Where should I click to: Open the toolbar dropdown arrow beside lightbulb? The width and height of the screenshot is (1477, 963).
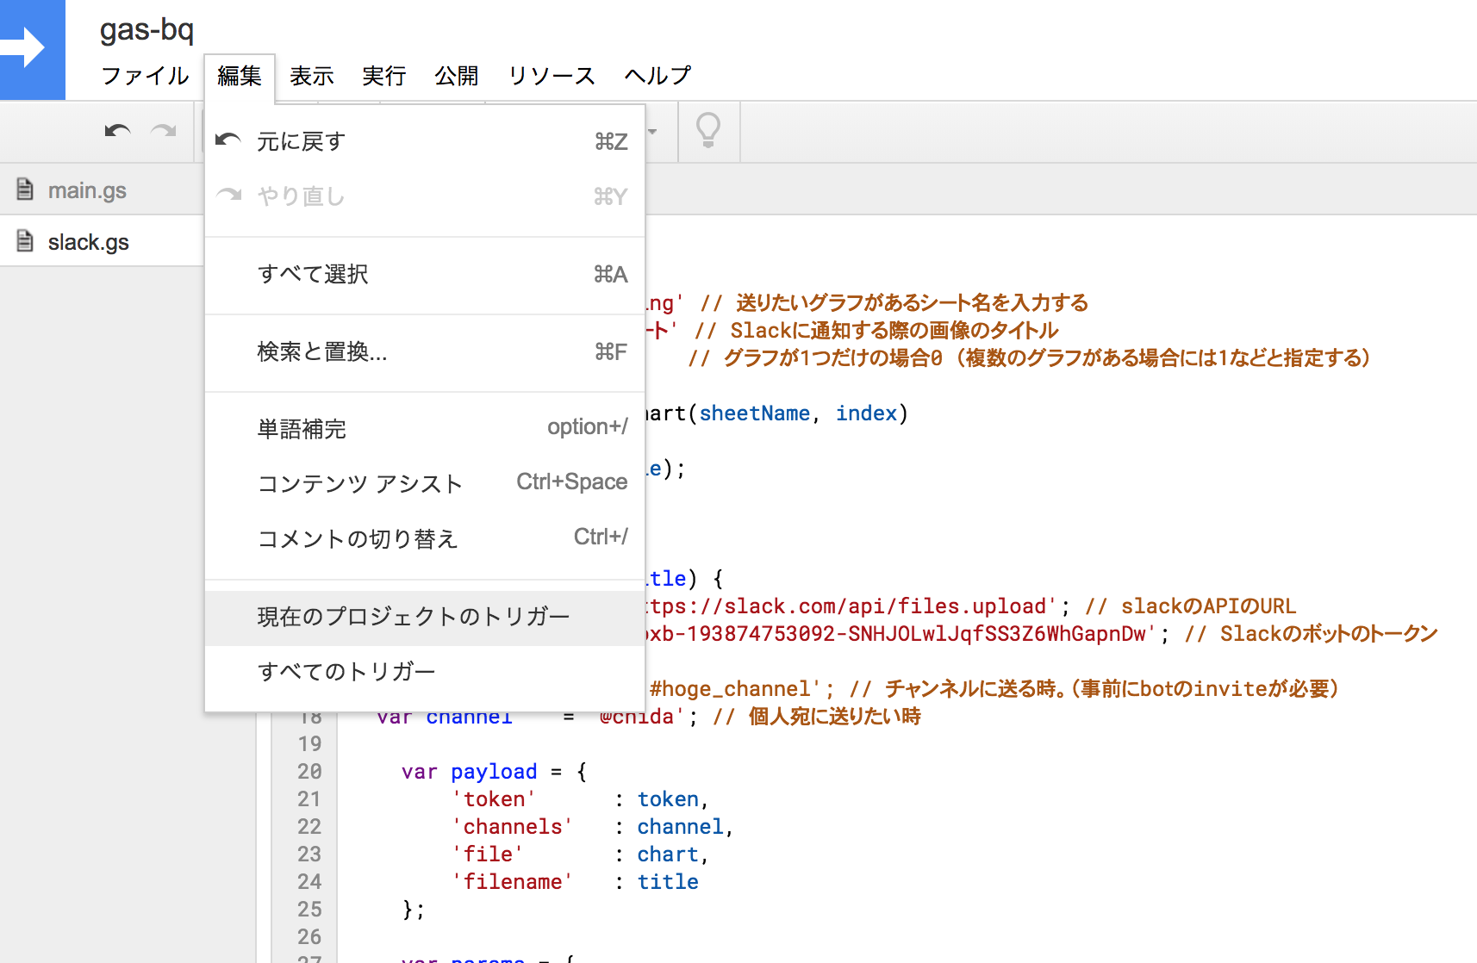652,132
